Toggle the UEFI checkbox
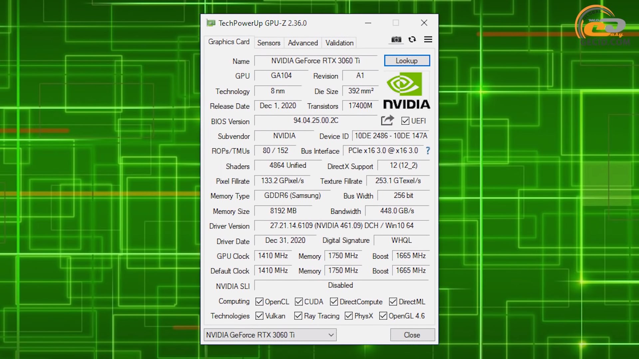 coord(405,121)
